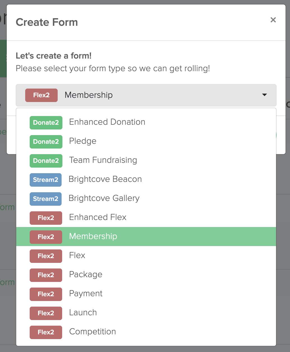The height and width of the screenshot is (352, 290).
Task: Select Enhanced Donation form type
Action: 107,122
